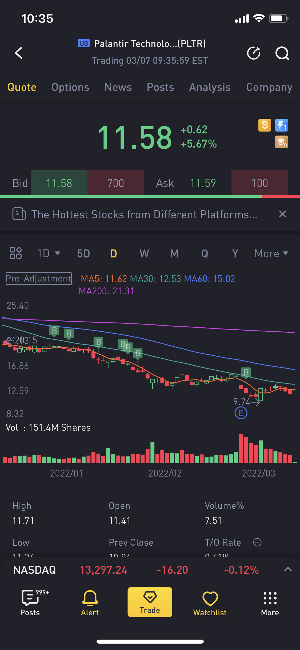Tap the T/O Rate info icon
This screenshot has height=650, width=300.
(x=257, y=542)
